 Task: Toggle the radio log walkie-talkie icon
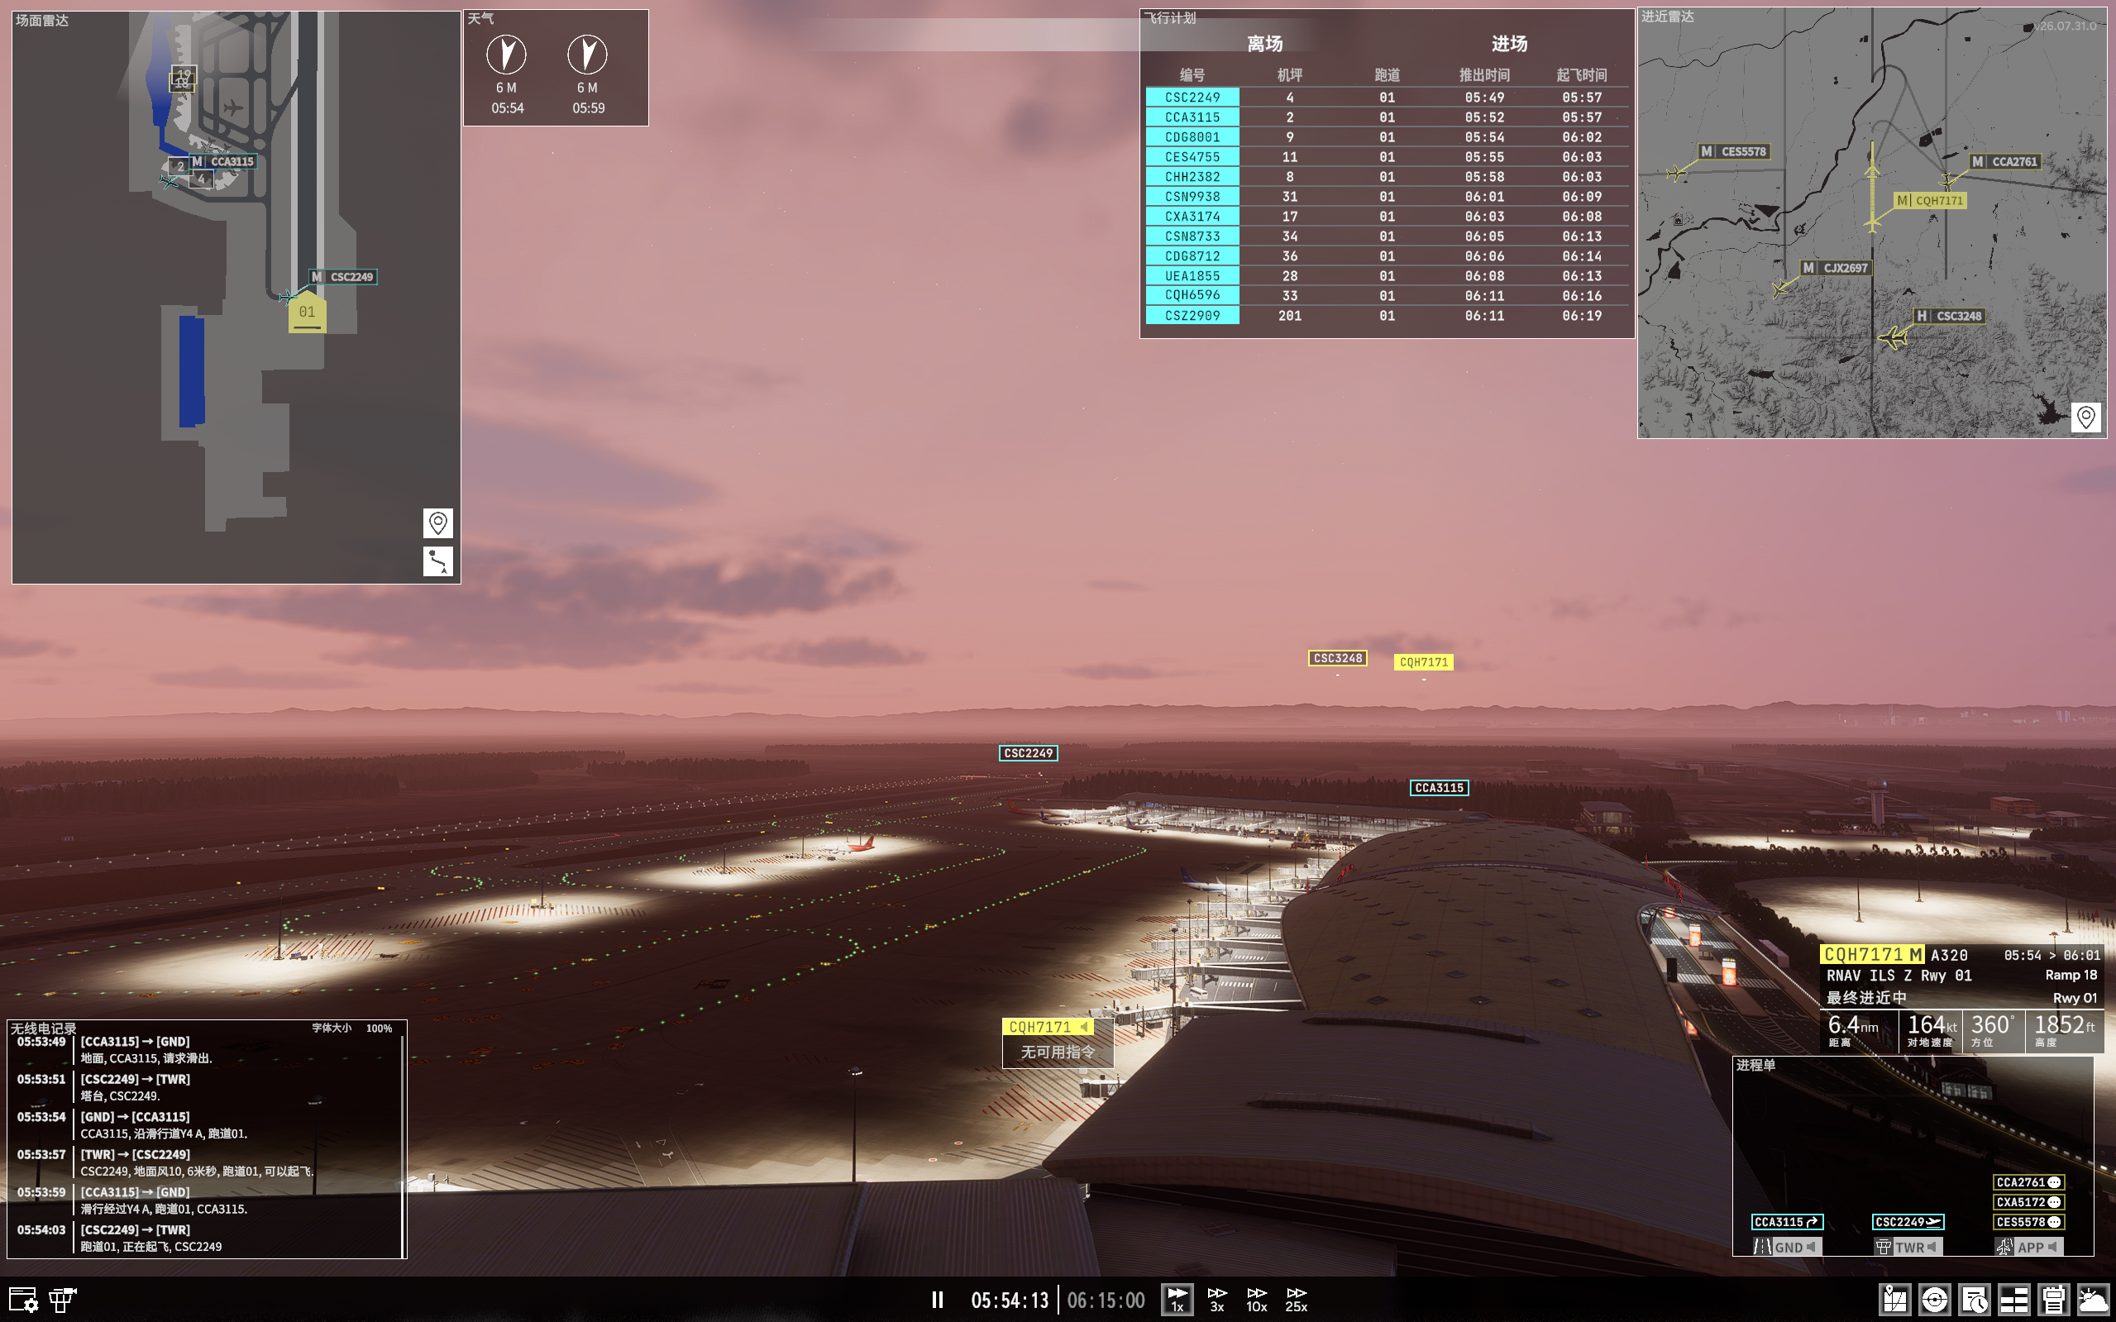[2053, 1301]
